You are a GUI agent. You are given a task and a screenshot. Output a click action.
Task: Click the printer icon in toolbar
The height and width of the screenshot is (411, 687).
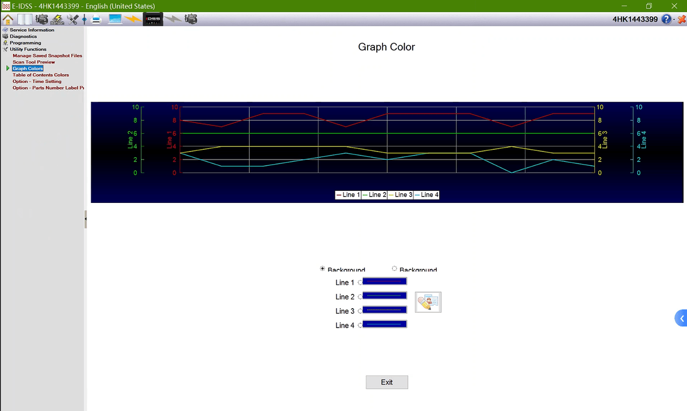coord(97,19)
